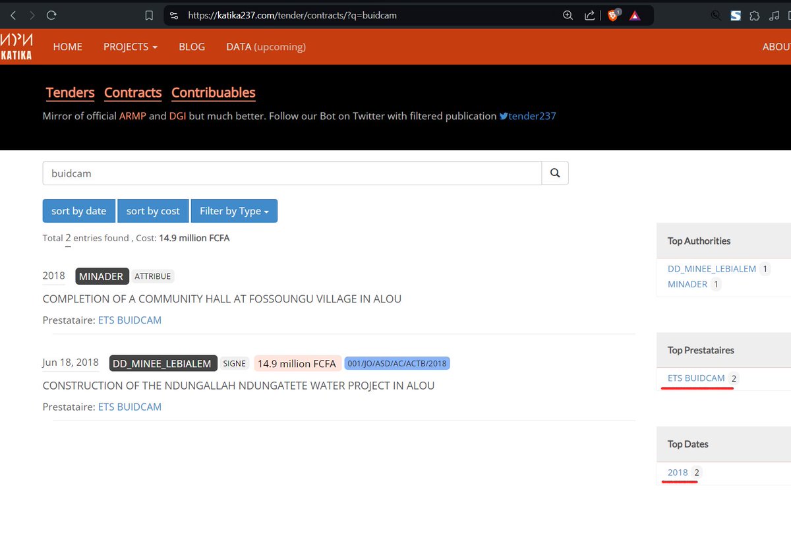791x553 pixels.
Task: Open the extensions puzzle icon
Action: tap(755, 15)
